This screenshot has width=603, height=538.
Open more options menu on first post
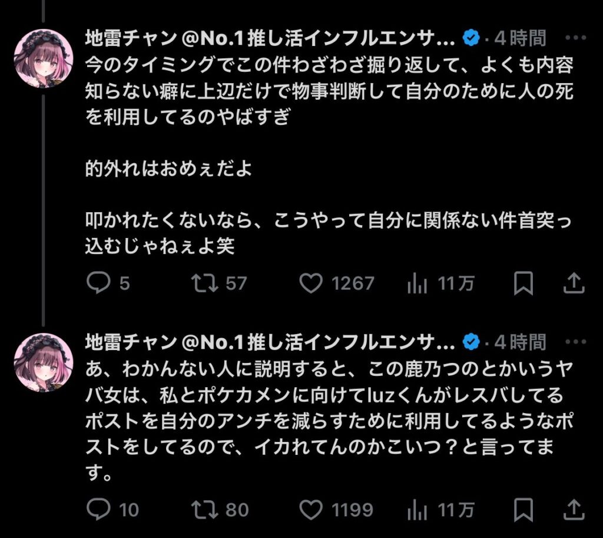click(575, 38)
